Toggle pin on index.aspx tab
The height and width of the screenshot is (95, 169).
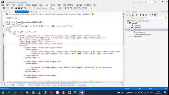25,12
